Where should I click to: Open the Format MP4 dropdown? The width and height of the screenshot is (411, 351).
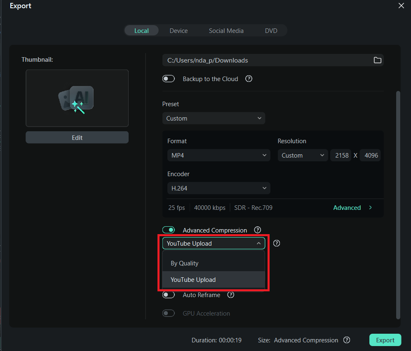[218, 156]
